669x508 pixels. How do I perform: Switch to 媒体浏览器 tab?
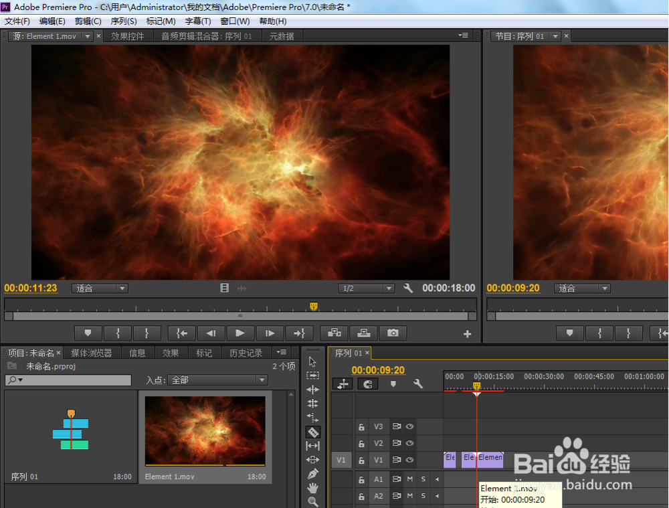91,353
